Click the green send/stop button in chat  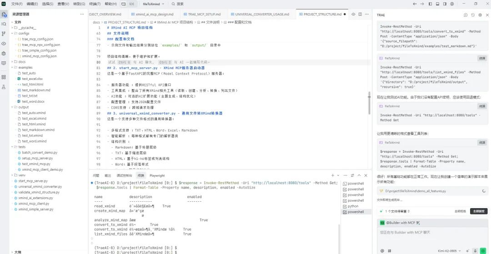(483, 250)
